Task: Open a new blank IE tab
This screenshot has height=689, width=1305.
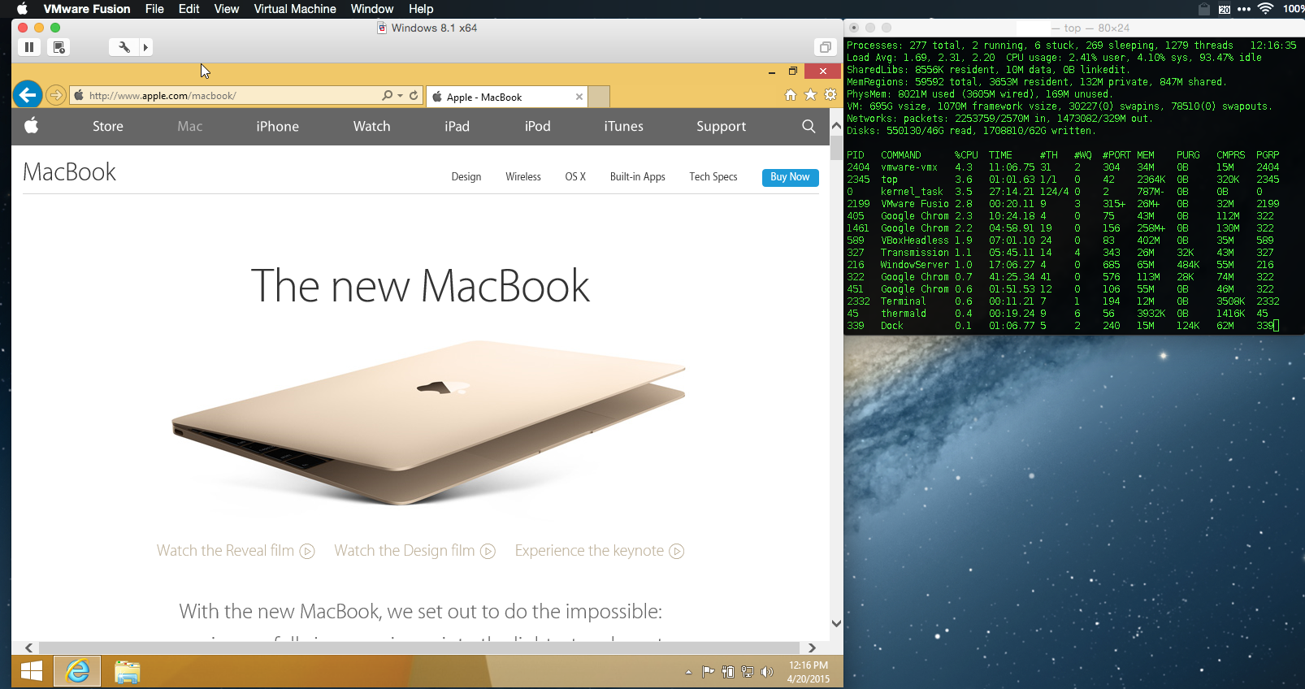Action: [x=600, y=97]
